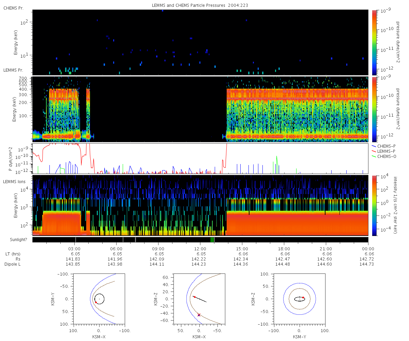This screenshot has width=409, height=341.
Task: Click the LEMMS Ions intensity color bar
Action: [374, 206]
